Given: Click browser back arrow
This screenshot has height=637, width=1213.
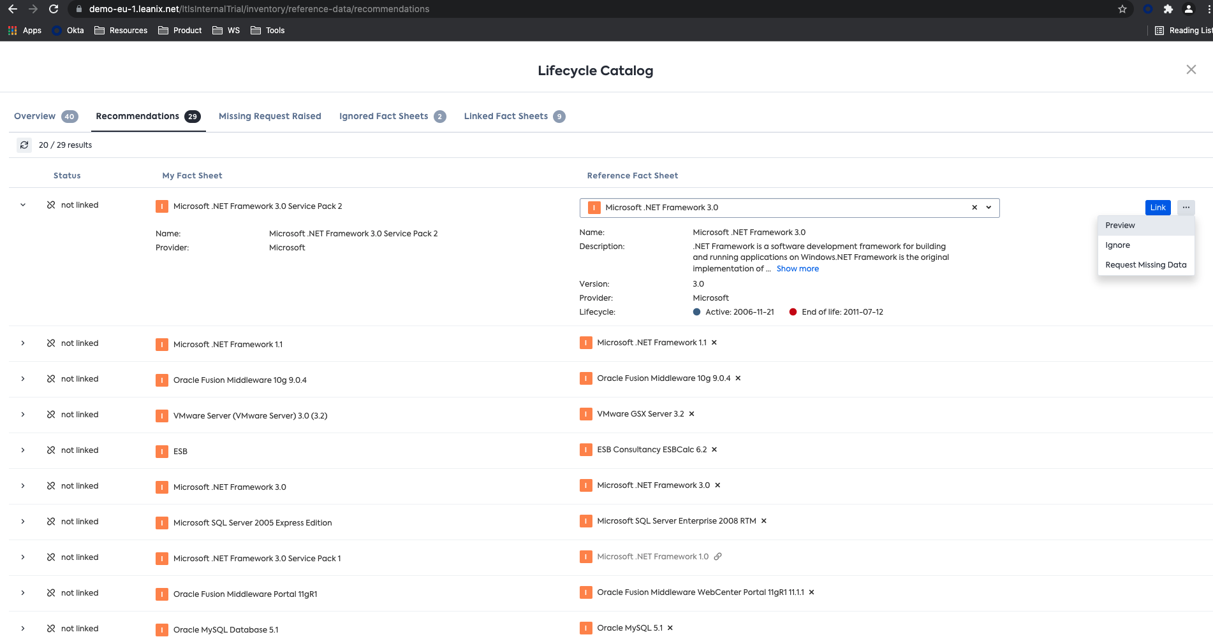Looking at the screenshot, I should (13, 9).
